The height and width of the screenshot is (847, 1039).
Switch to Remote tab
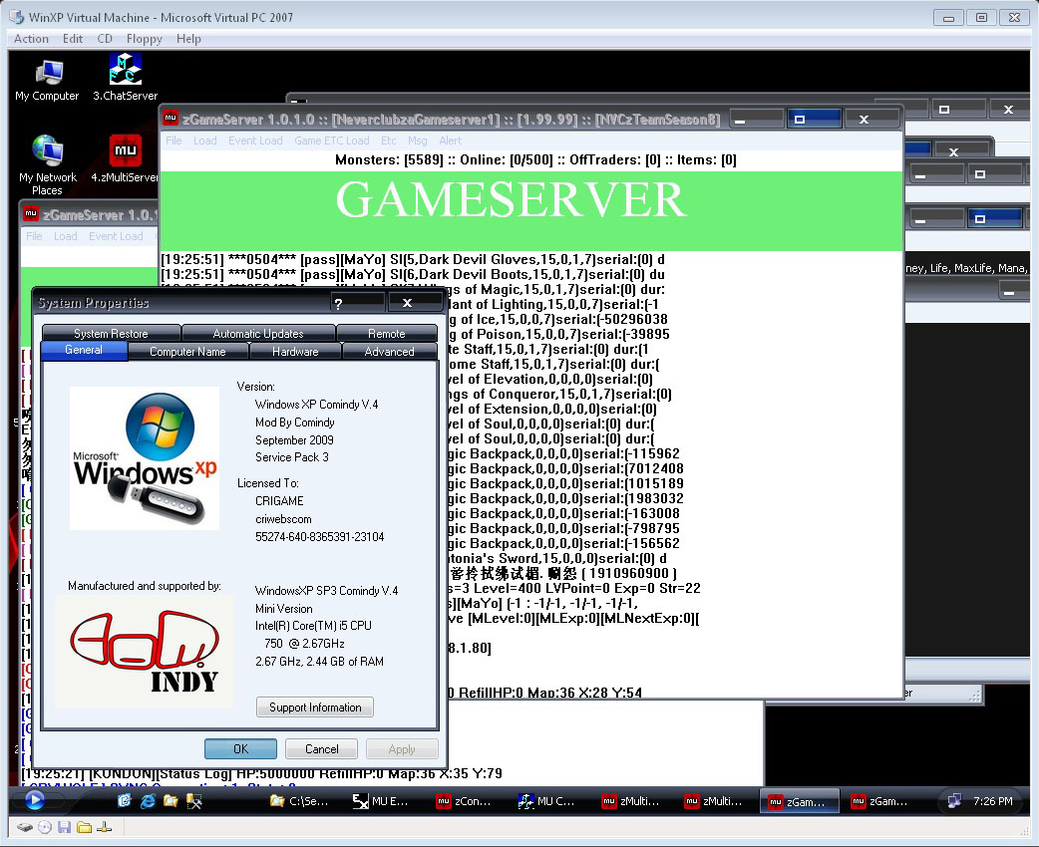point(386,333)
